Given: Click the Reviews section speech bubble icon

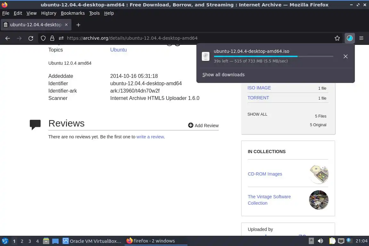Looking at the screenshot, I should click(x=35, y=125).
